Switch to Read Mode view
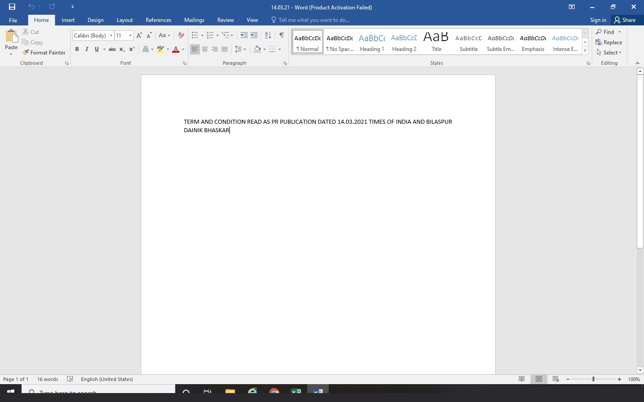 [522, 379]
